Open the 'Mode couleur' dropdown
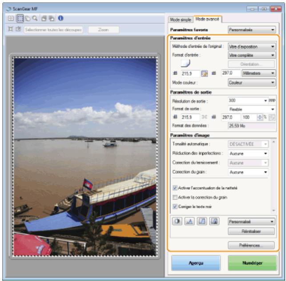 coord(251,82)
